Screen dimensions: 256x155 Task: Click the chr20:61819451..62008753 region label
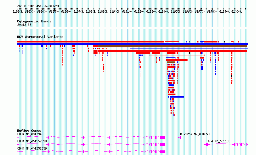[x=38, y=6]
